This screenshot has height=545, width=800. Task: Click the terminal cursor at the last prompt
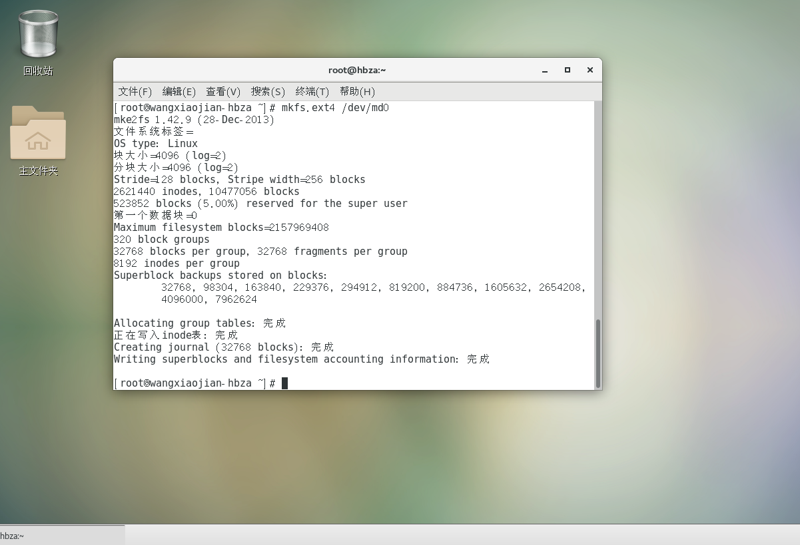click(284, 383)
